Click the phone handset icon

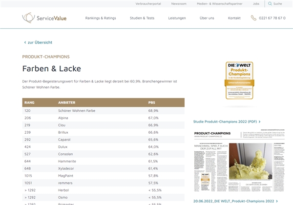click(253, 18)
